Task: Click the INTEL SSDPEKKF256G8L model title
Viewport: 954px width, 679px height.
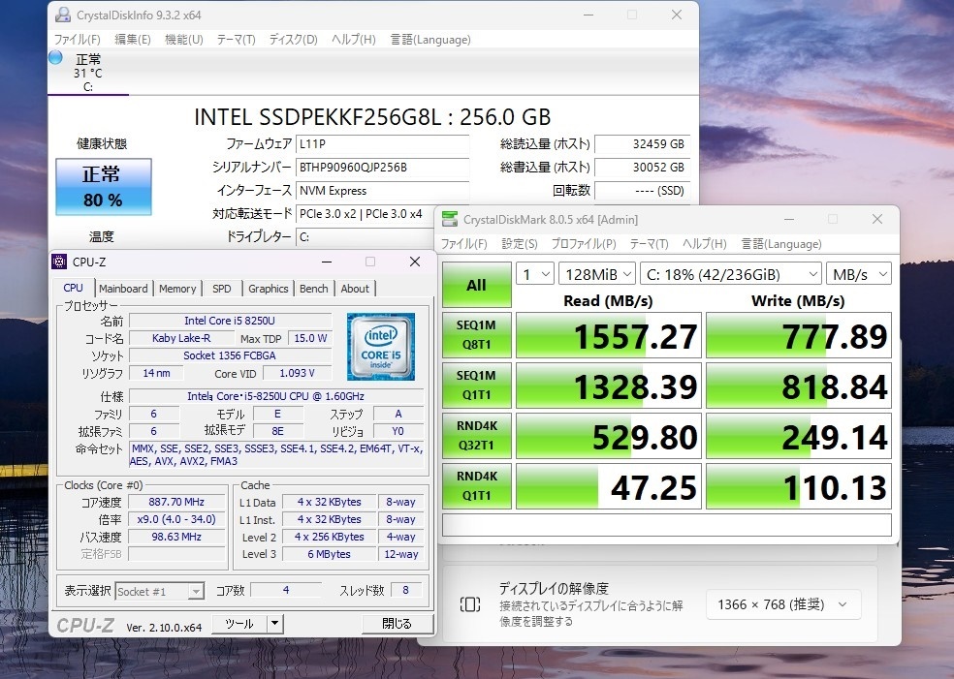Action: click(x=372, y=116)
